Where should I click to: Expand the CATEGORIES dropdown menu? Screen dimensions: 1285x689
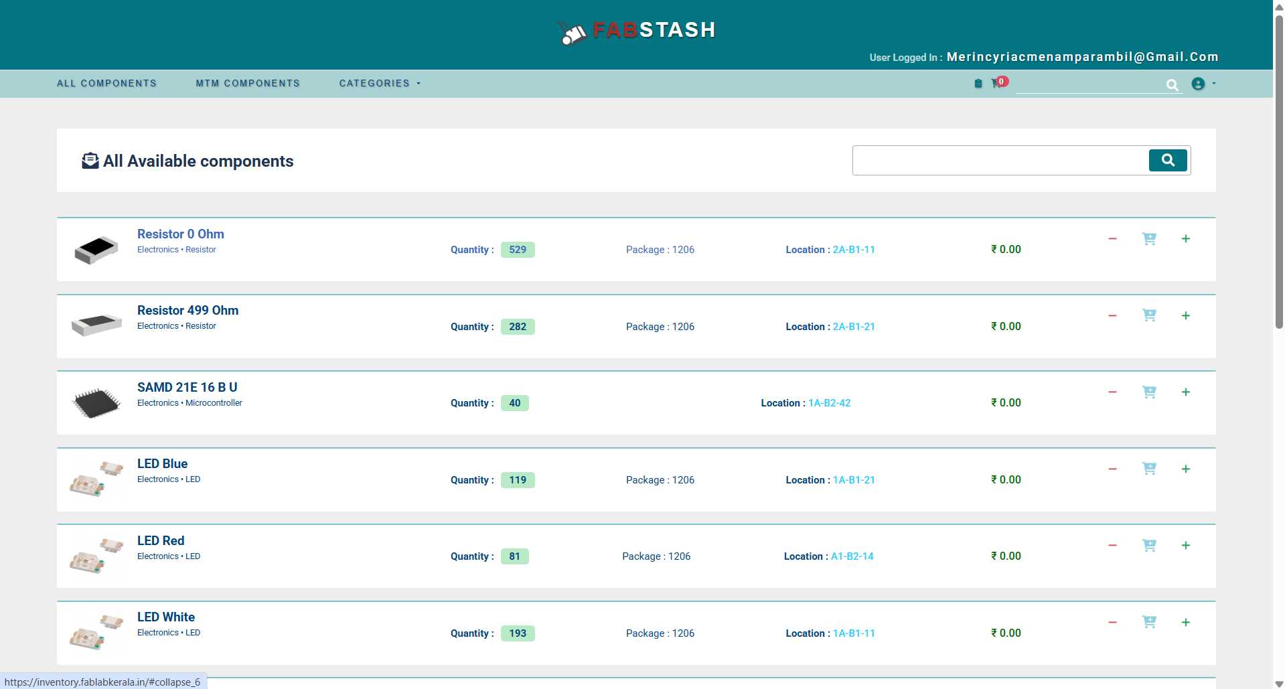(379, 83)
